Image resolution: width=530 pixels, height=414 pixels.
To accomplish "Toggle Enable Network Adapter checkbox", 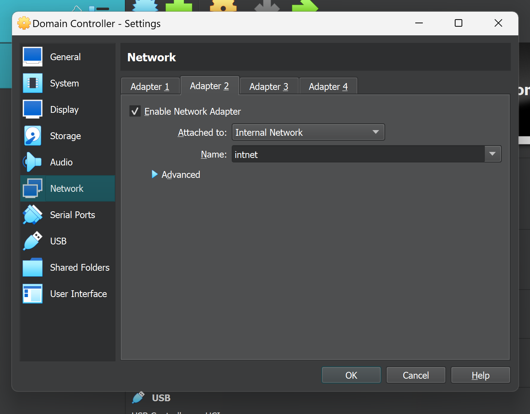I will pyautogui.click(x=135, y=111).
